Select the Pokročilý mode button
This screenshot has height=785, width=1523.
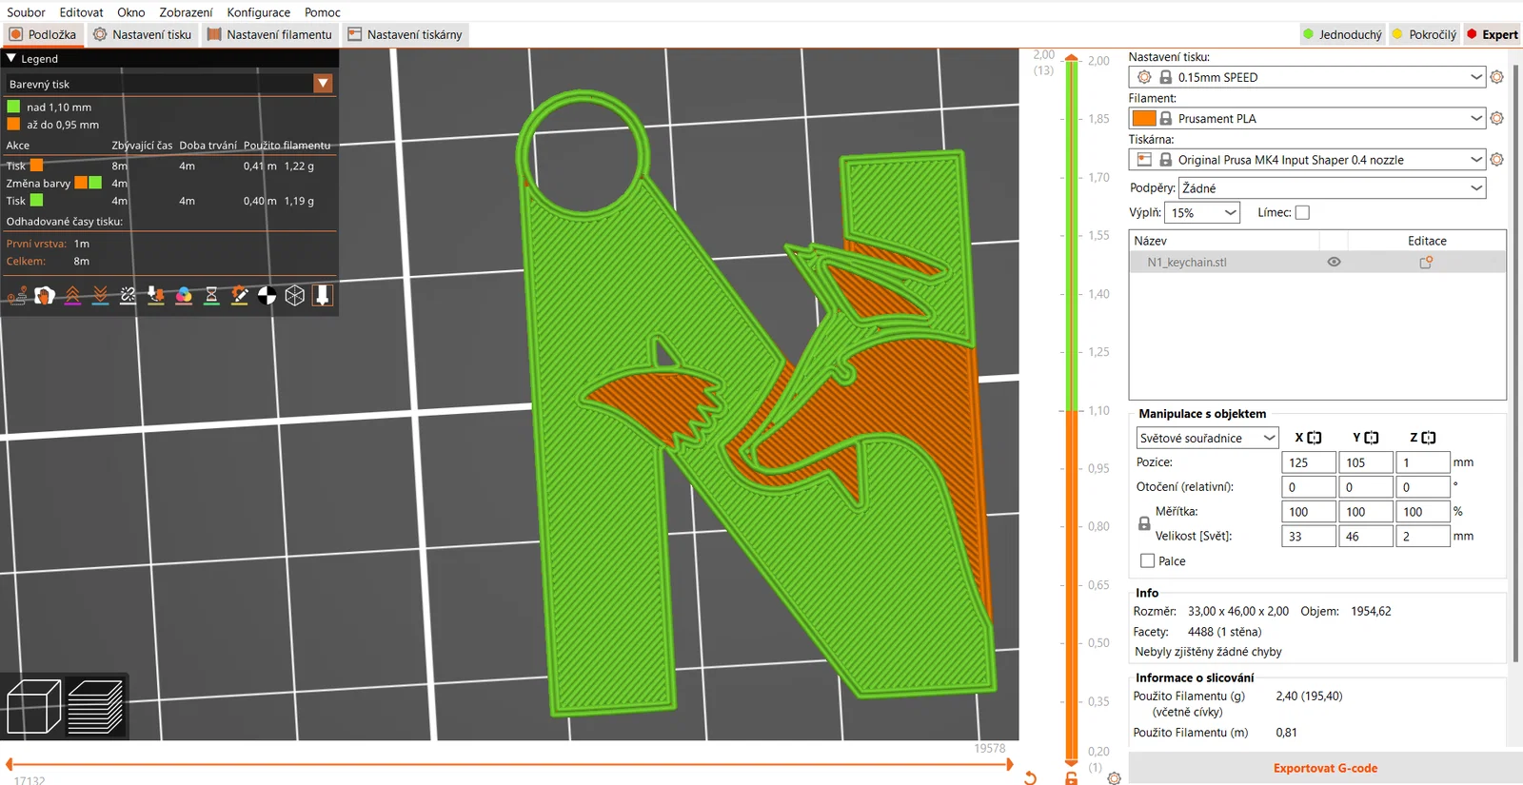pos(1424,34)
